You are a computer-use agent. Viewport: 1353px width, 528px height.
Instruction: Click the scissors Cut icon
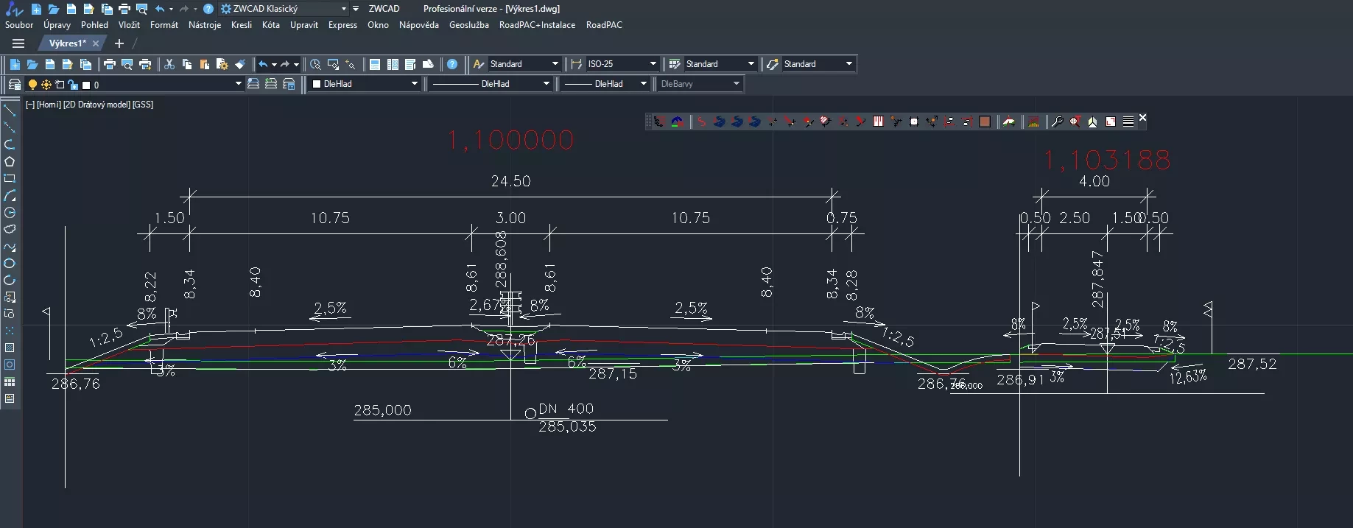169,64
